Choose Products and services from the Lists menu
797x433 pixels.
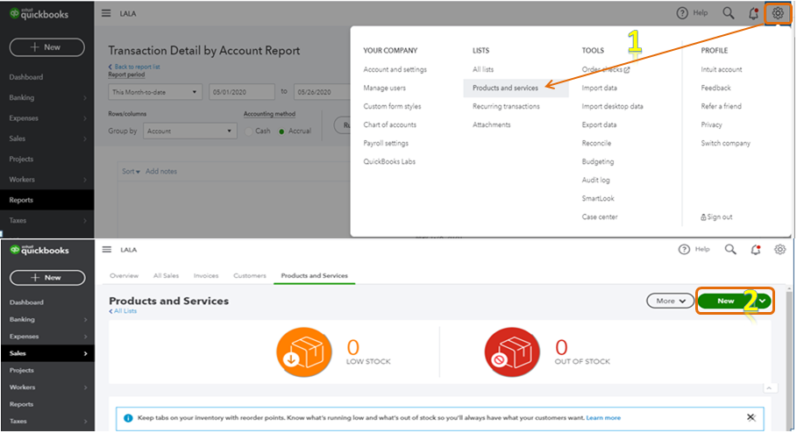click(505, 88)
